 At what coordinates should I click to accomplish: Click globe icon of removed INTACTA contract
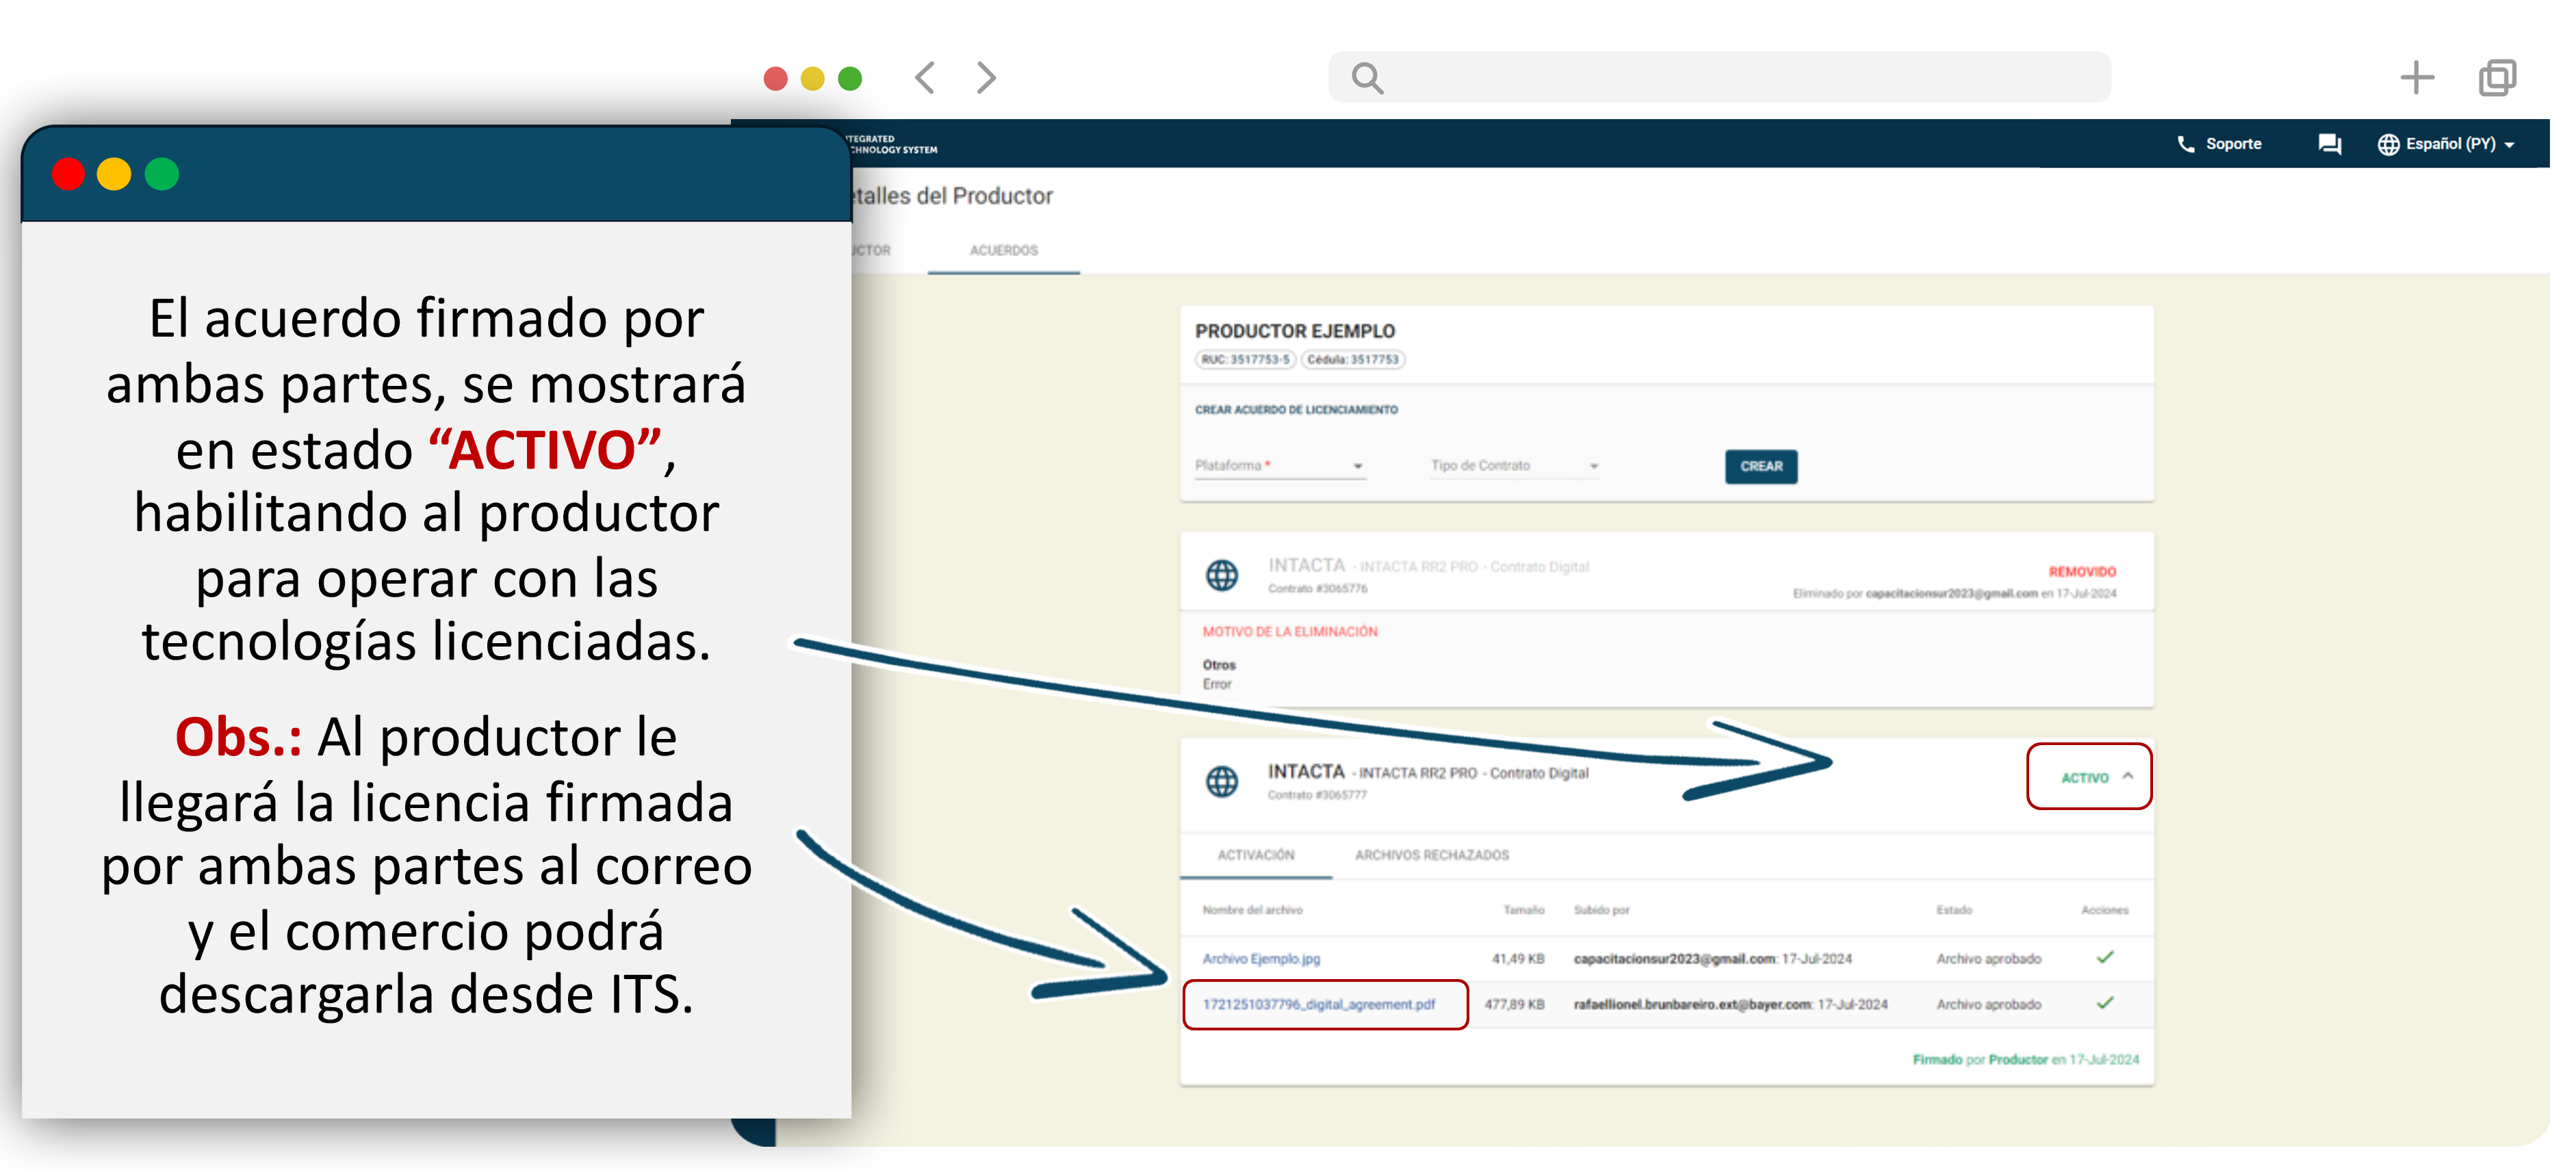point(1221,575)
